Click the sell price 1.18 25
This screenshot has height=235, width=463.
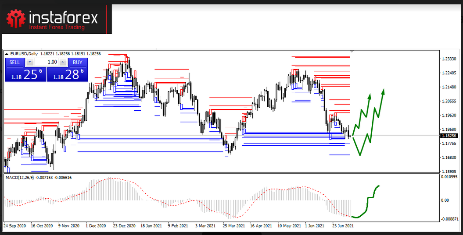coord(26,74)
